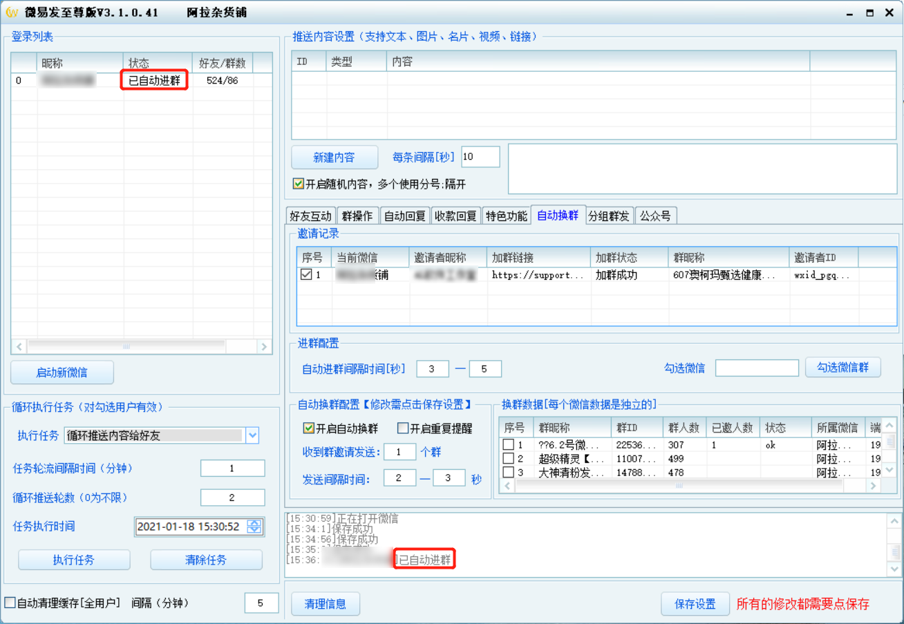Click login list horizontal scrollbar right arrow
904x624 pixels.
pyautogui.click(x=263, y=346)
